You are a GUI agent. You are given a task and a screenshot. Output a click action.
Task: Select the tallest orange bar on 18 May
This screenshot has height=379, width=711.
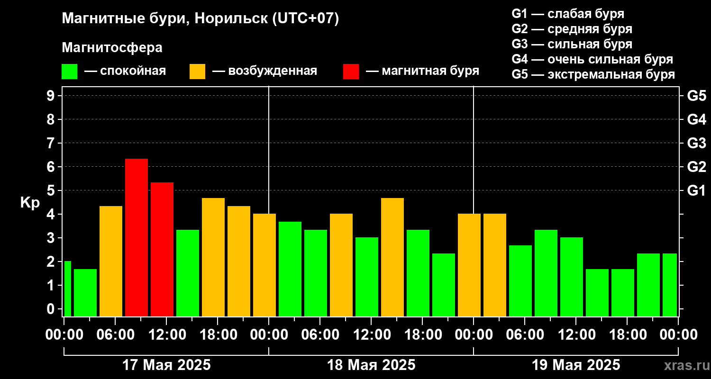392,257
